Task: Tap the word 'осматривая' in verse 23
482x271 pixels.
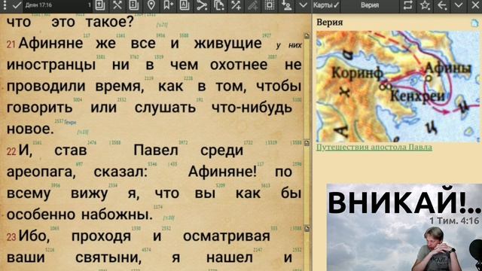Action: click(227, 236)
